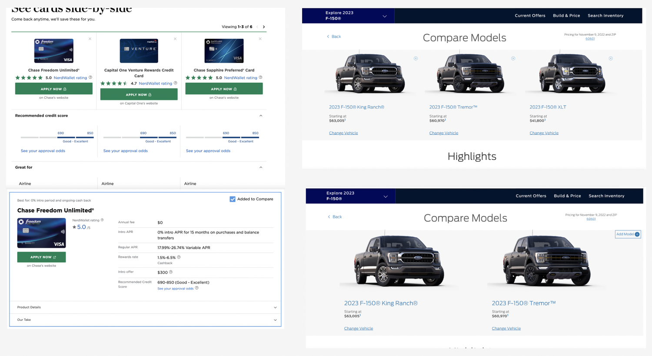Click the 5.0 star rating in detail card
The height and width of the screenshot is (356, 652).
(x=81, y=227)
